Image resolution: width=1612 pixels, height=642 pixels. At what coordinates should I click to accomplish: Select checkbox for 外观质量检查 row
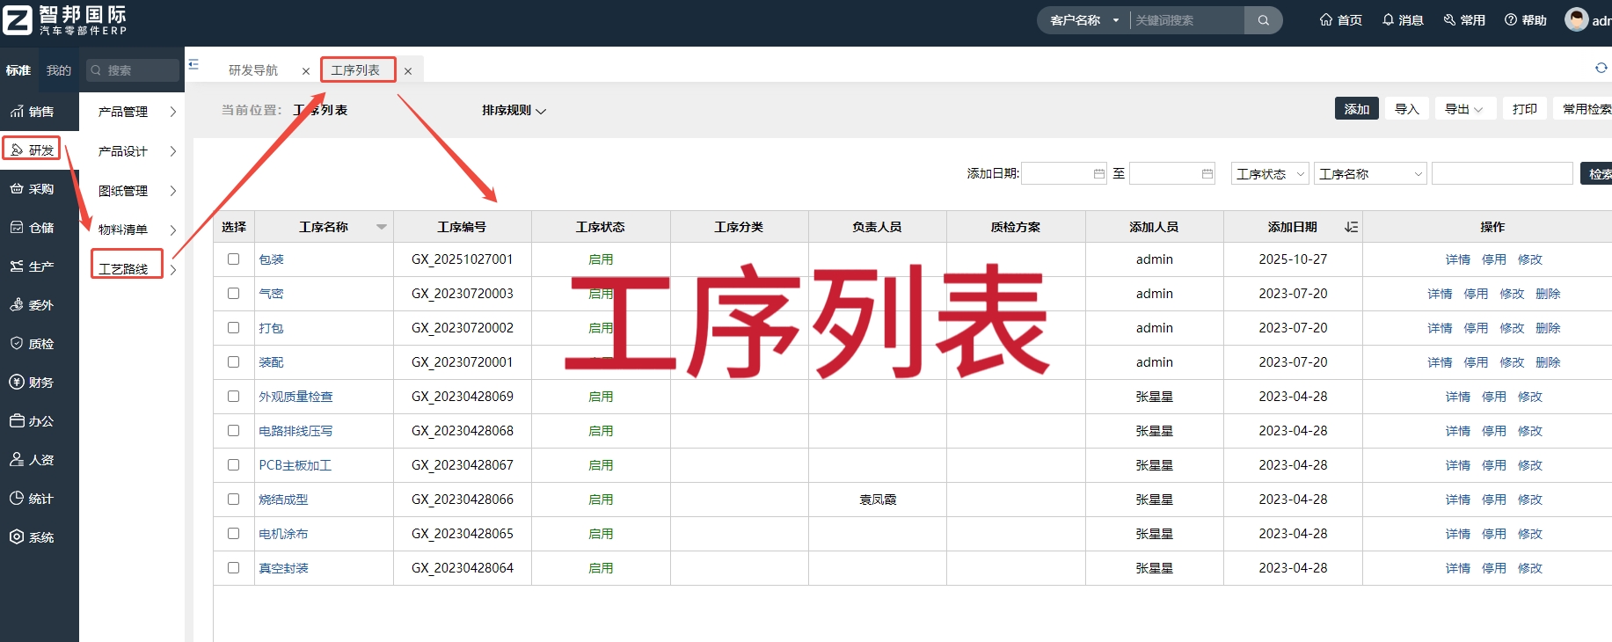pos(233,396)
